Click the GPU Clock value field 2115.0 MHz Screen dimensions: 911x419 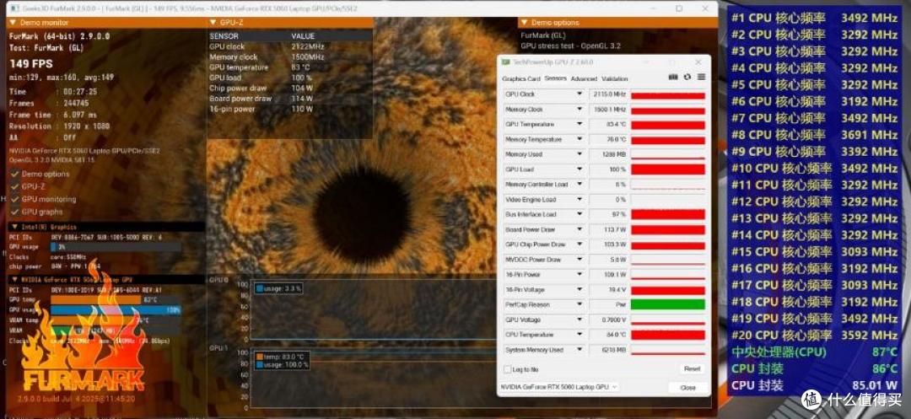(x=608, y=94)
